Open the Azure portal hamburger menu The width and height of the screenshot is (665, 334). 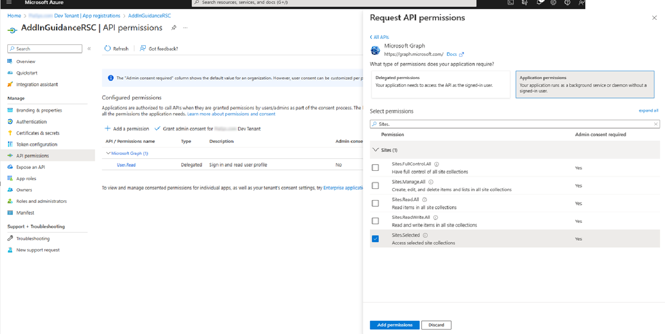(x=9, y=2)
